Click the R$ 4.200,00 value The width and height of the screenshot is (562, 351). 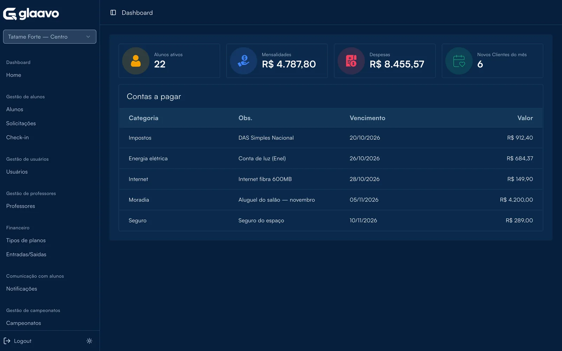(516, 200)
